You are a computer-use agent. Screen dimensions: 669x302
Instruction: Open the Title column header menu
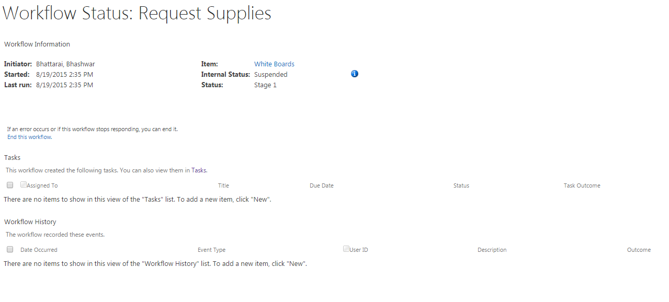point(223,185)
